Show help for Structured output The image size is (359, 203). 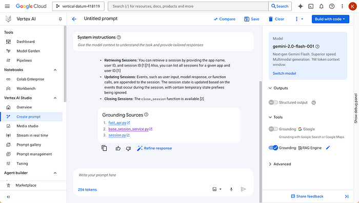314,103
